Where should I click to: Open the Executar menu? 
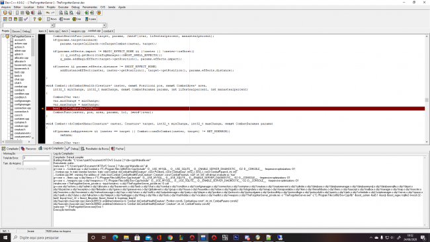click(64, 7)
